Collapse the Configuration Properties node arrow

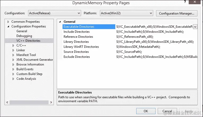coord(8,26)
